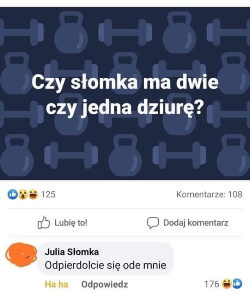Click the post question text Czy słomka ma dwie
The height and width of the screenshot is (294, 250).
[x=125, y=82]
